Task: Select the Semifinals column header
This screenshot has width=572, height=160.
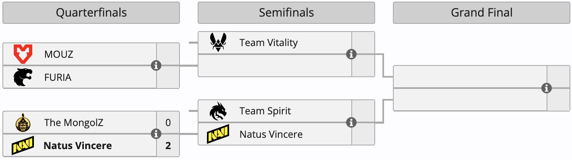Action: 286,13
